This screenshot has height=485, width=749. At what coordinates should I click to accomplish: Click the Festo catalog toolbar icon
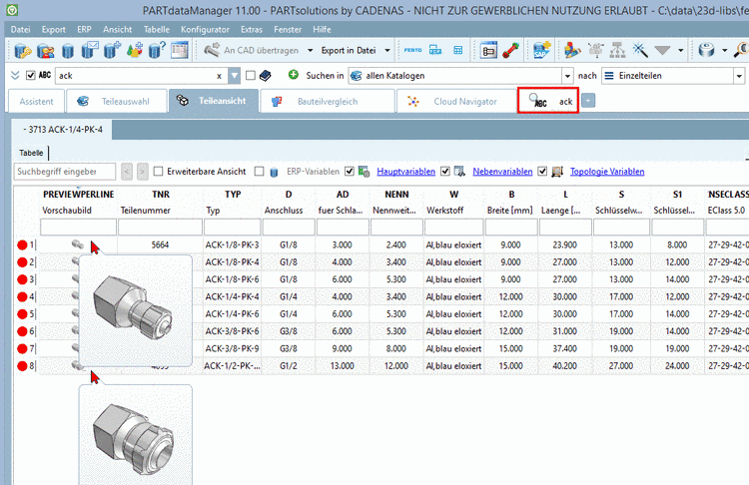pyautogui.click(x=412, y=49)
